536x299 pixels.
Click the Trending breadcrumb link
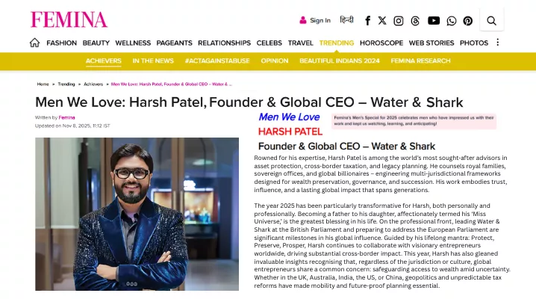(x=66, y=84)
